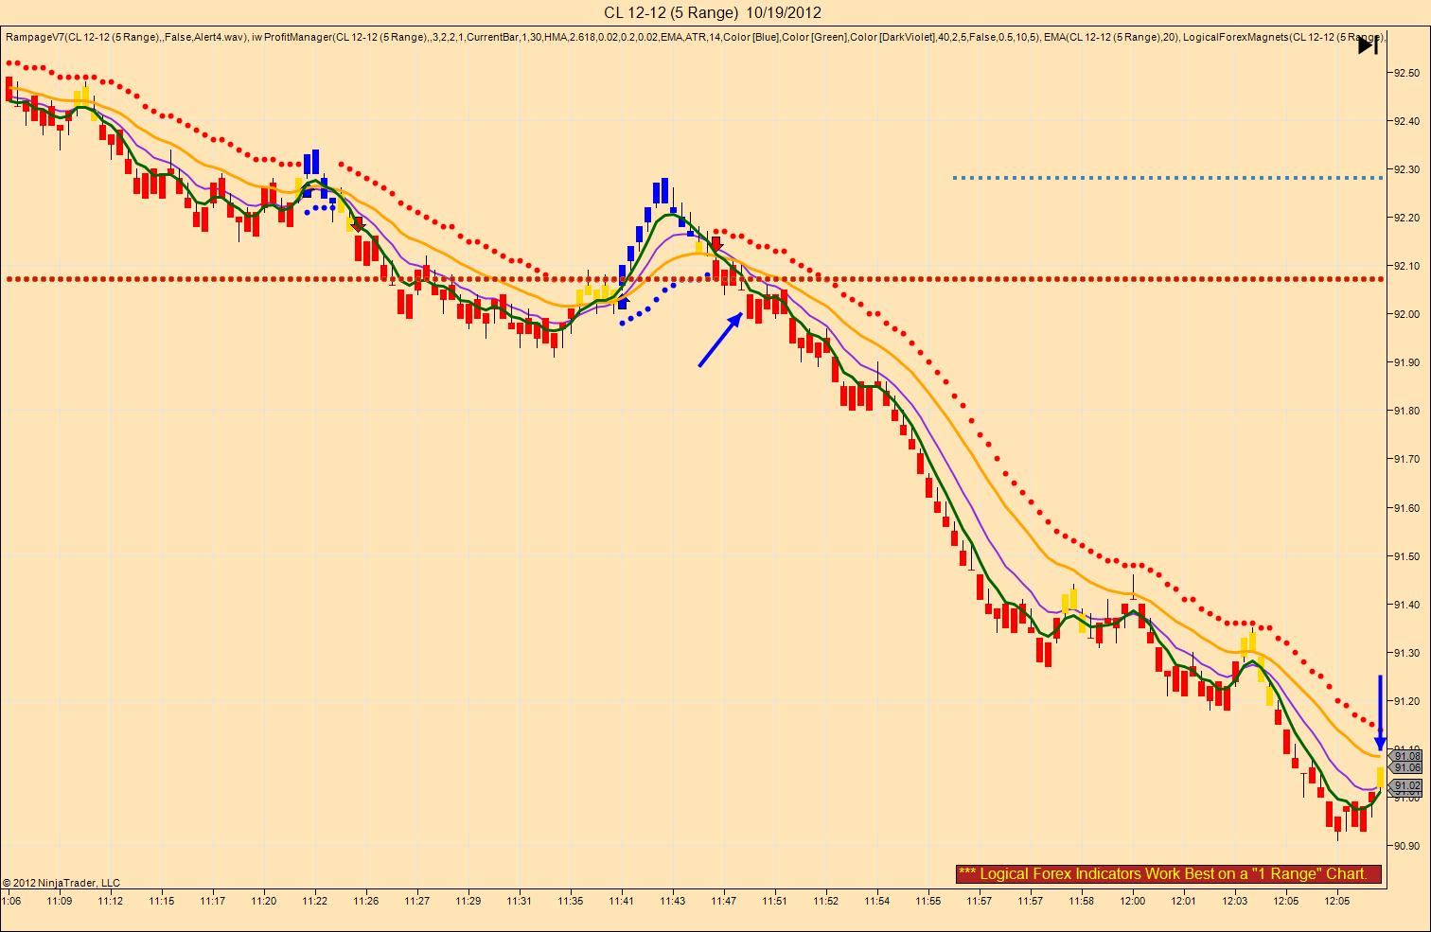Click the 91.40 price axis label
Image resolution: width=1431 pixels, height=932 pixels.
[x=1406, y=605]
